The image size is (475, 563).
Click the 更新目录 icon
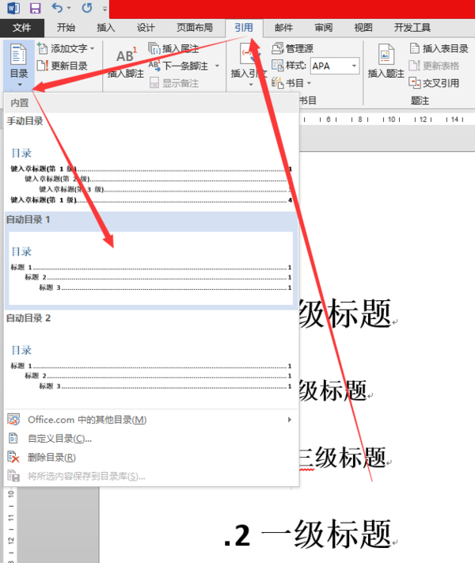tap(42, 66)
